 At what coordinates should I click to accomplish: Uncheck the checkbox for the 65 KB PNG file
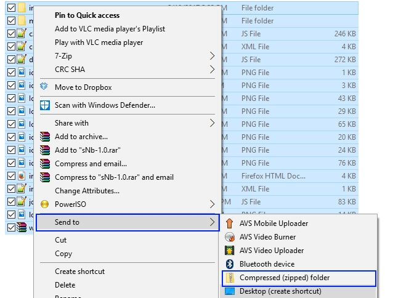11,124
